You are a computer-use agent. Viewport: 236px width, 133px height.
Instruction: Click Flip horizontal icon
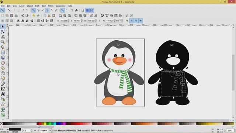[x=27, y=21]
